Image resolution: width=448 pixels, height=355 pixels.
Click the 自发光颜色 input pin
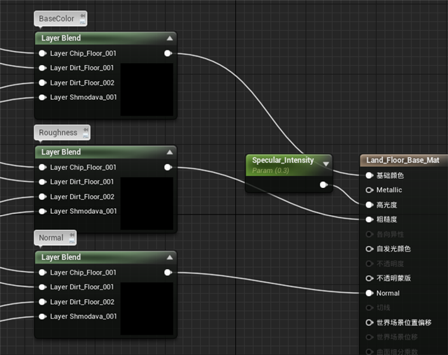370,249
